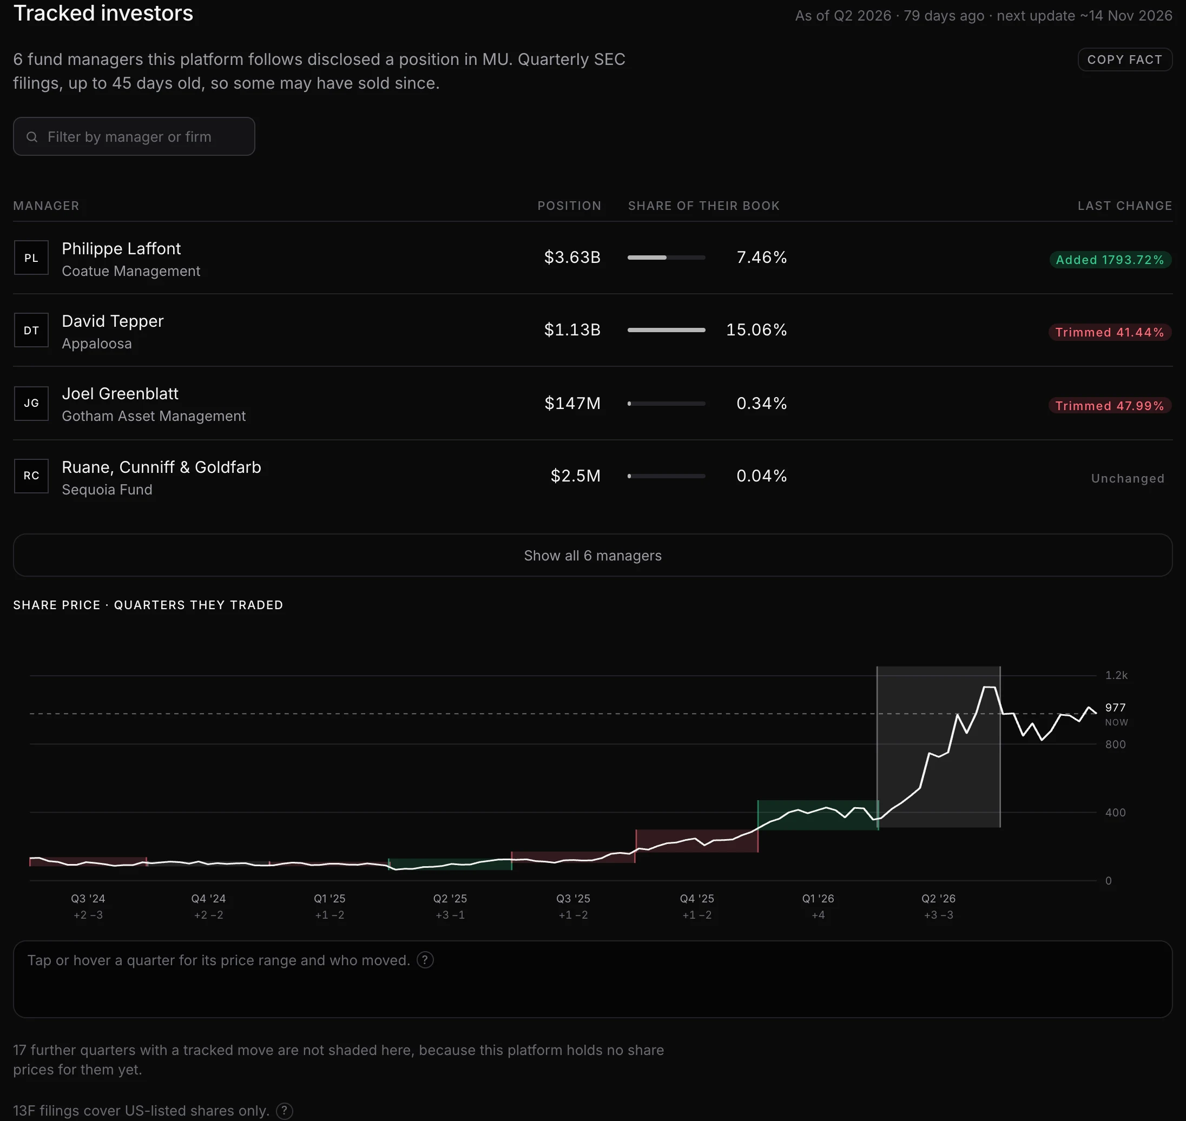Select the Q4 '24 quarter on chart axis

pos(208,899)
